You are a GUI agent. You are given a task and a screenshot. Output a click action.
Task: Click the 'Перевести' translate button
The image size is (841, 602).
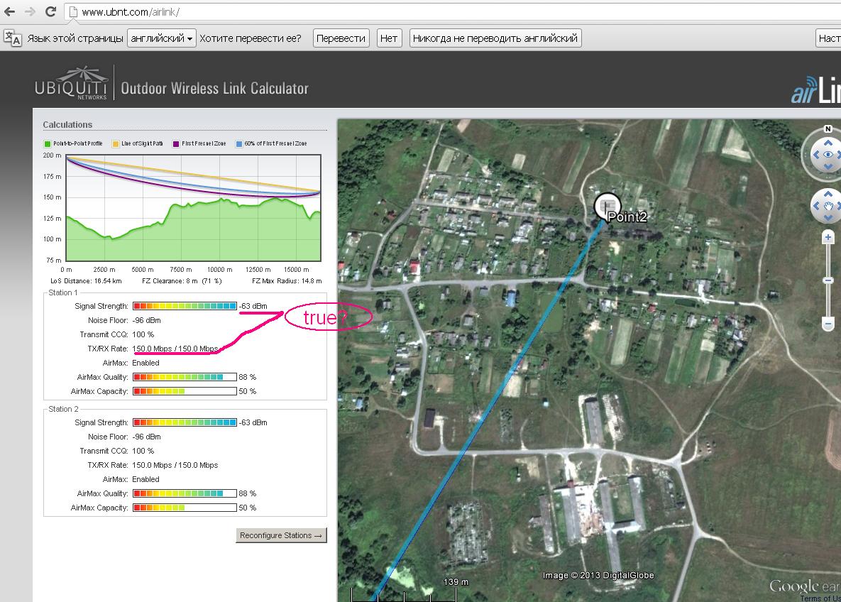coord(341,38)
